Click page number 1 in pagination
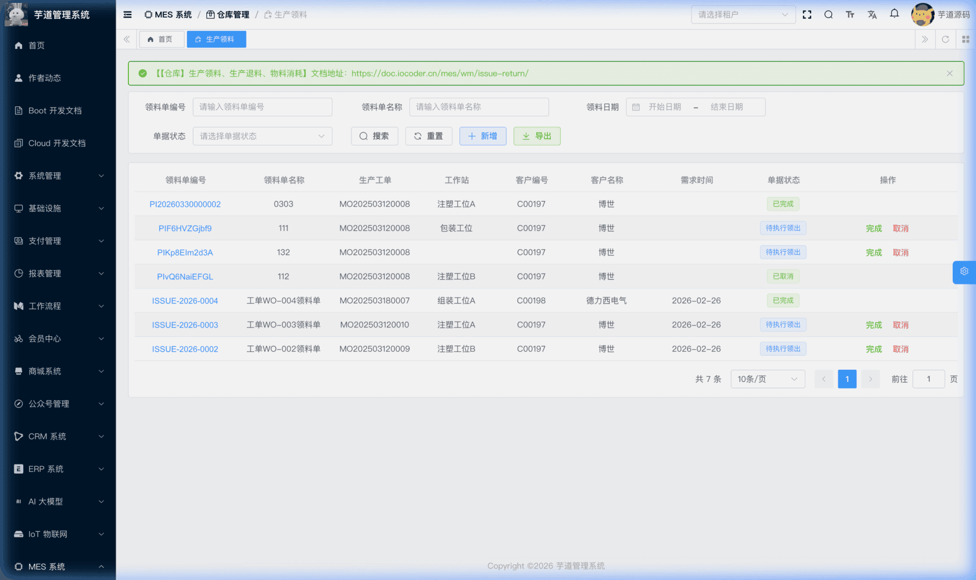This screenshot has width=976, height=580. (x=847, y=379)
